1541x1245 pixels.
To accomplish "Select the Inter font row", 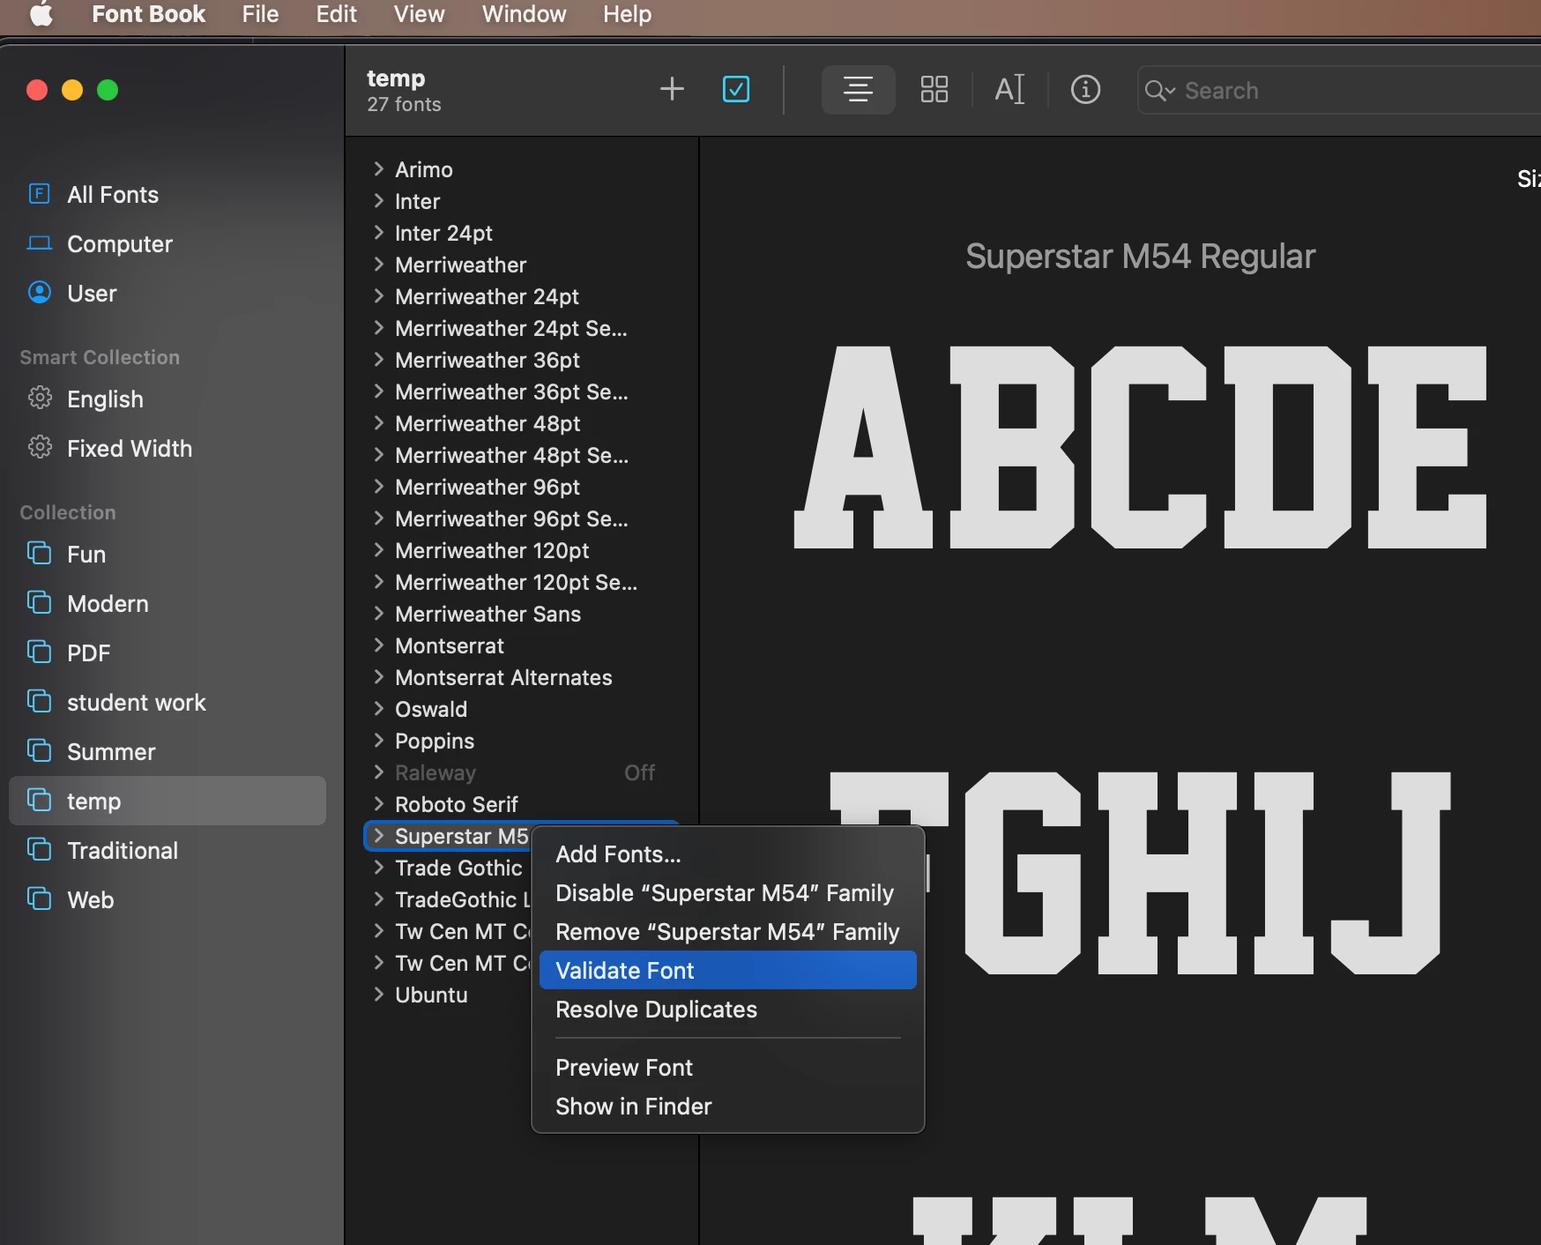I will point(522,201).
